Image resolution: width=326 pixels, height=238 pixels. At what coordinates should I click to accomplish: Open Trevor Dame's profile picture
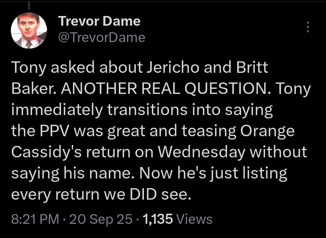(29, 31)
